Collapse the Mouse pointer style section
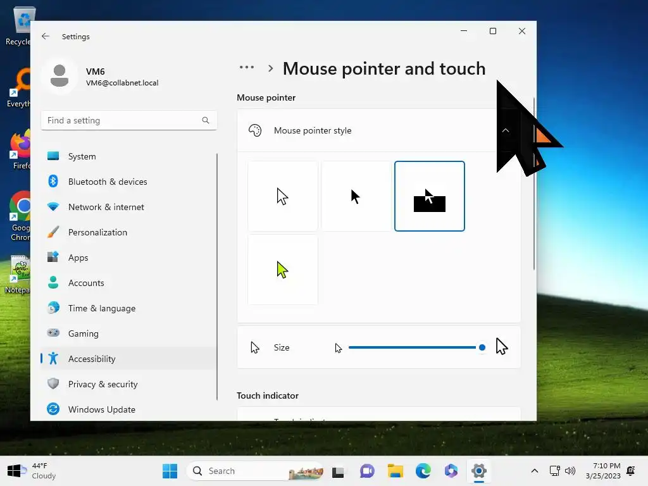Viewport: 648px width, 486px height. [506, 130]
